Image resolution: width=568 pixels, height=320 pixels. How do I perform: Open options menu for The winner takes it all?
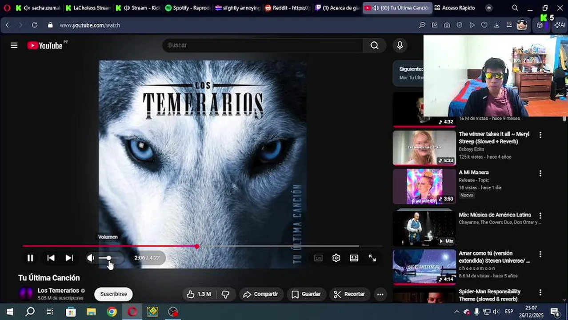tap(540, 135)
